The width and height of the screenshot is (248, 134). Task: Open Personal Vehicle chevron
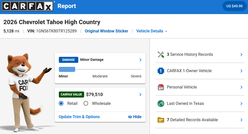(241, 87)
